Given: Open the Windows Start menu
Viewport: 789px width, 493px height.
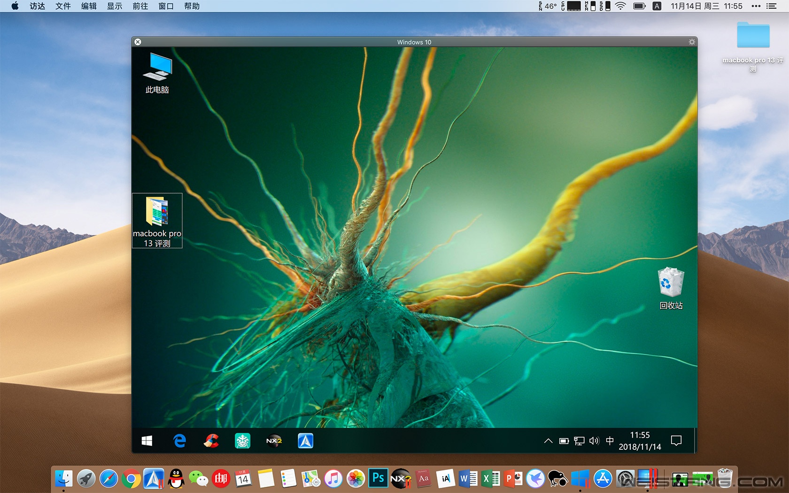Looking at the screenshot, I should tap(147, 441).
